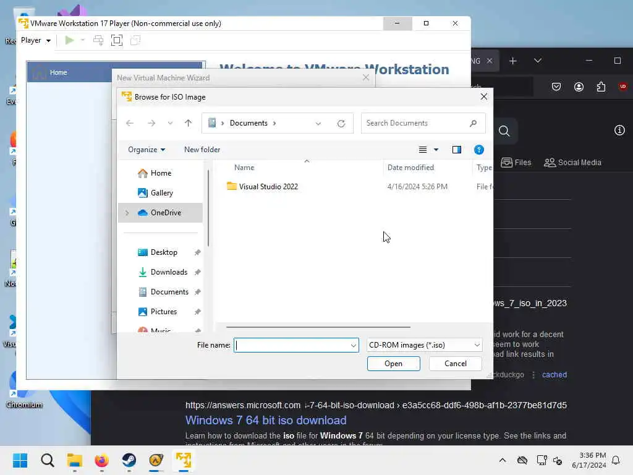Viewport: 633px width, 475px height.
Task: Open the Organize menu
Action: pyautogui.click(x=147, y=150)
